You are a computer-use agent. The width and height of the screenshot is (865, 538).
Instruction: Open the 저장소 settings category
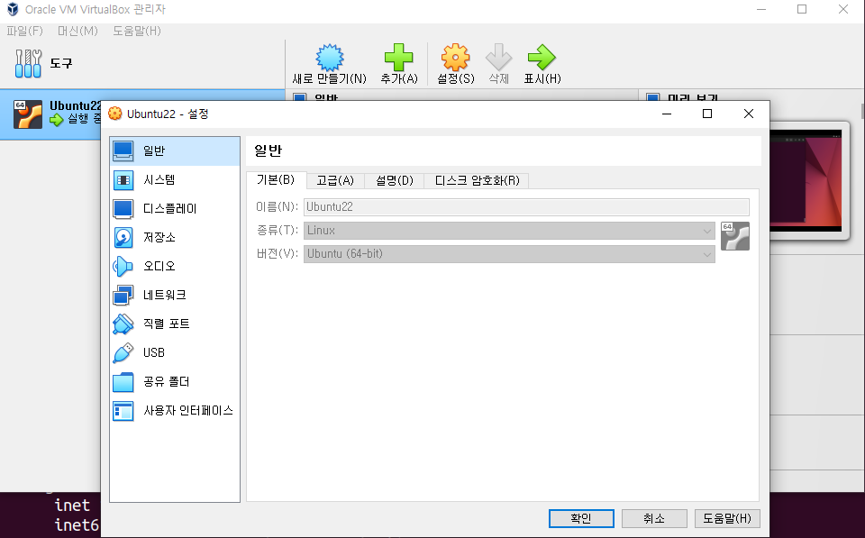pos(174,237)
